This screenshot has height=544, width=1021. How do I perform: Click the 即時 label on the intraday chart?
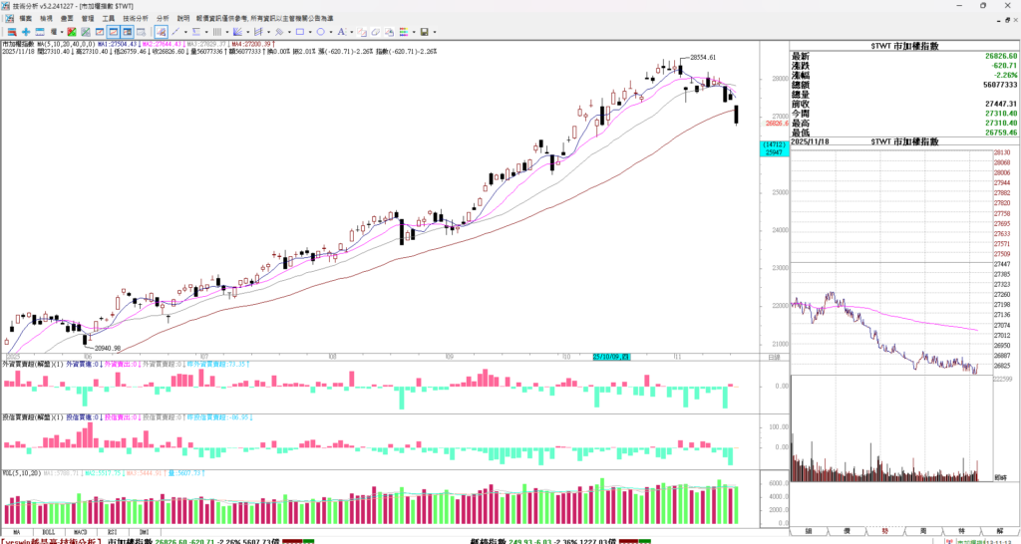[x=1000, y=477]
